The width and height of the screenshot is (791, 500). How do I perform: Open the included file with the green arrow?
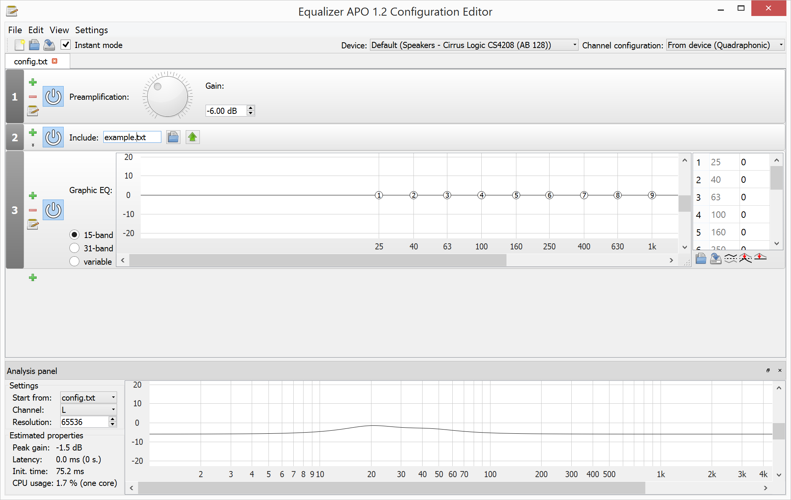click(193, 137)
